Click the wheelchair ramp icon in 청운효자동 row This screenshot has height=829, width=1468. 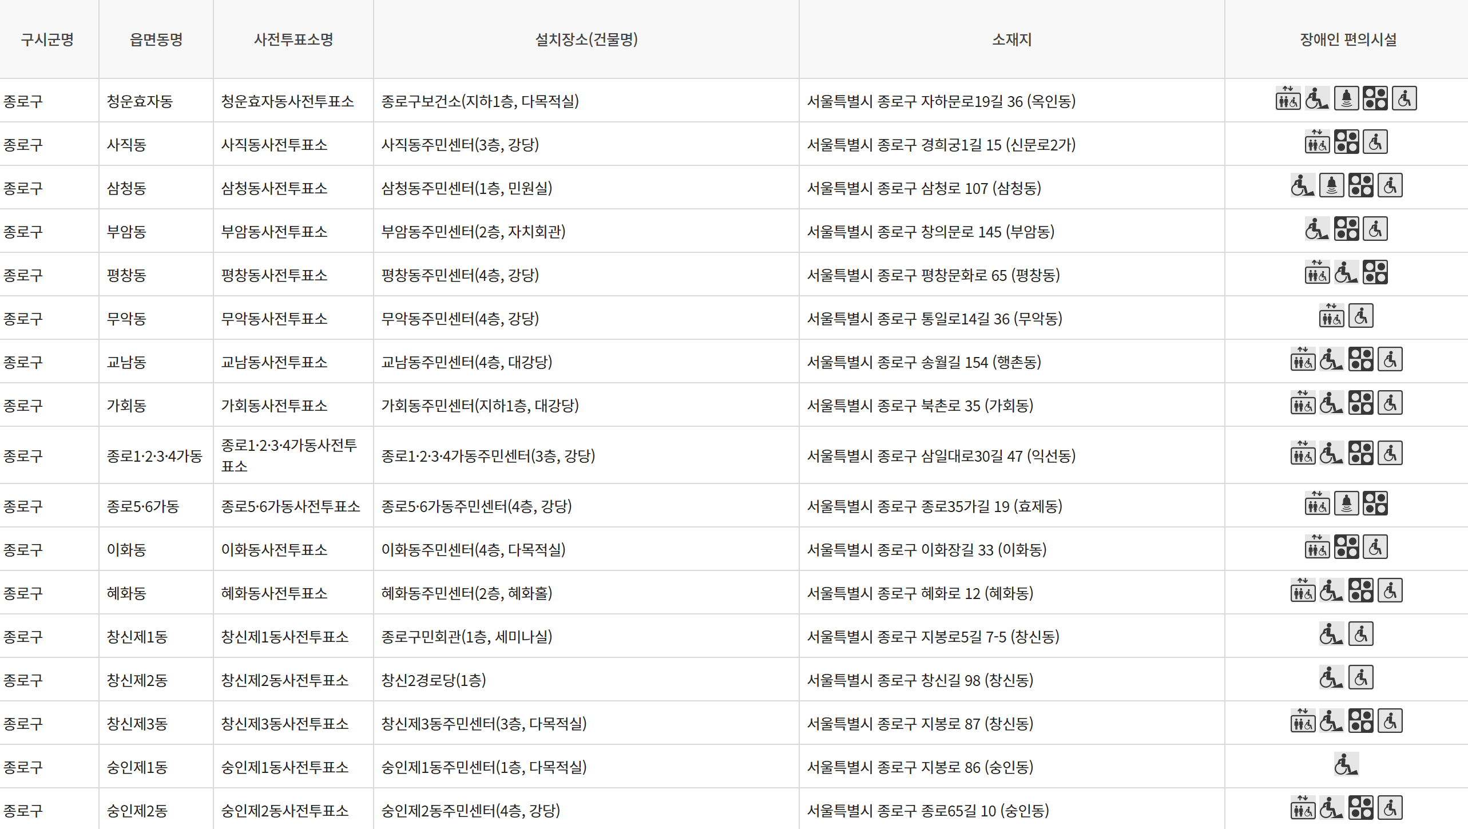[x=1317, y=98]
